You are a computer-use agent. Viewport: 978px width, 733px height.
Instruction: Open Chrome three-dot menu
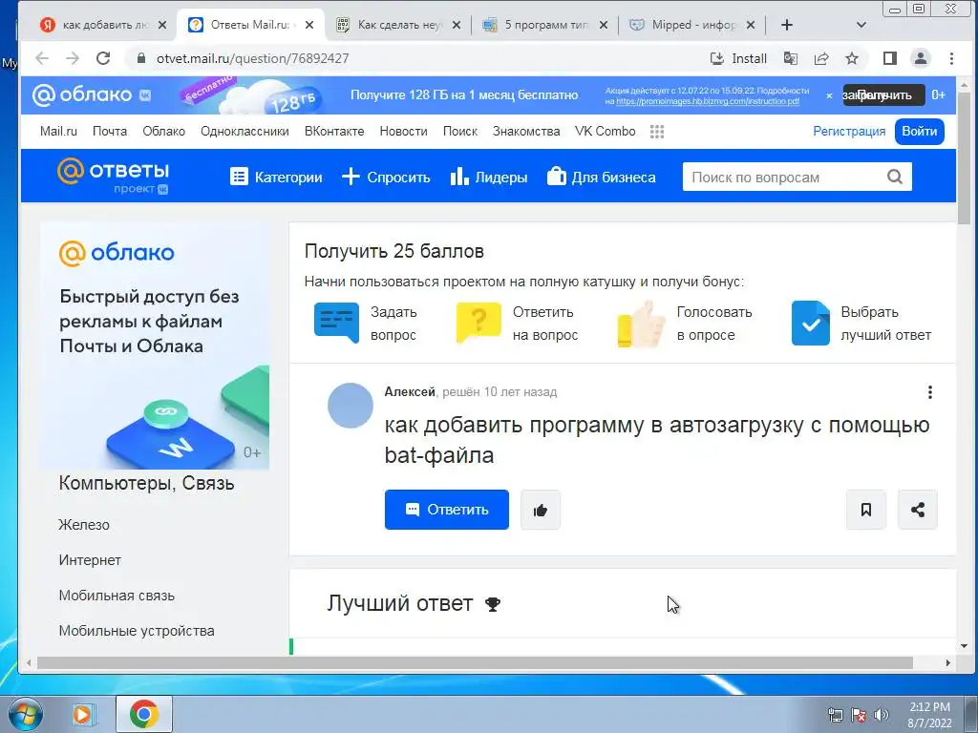pos(951,58)
